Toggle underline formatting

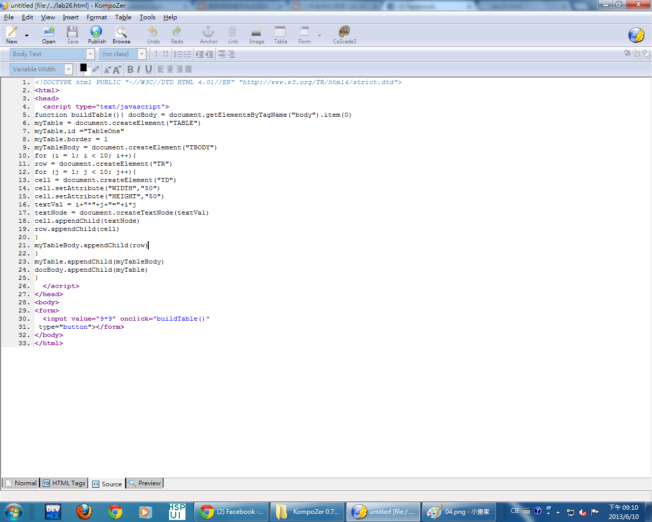click(148, 69)
